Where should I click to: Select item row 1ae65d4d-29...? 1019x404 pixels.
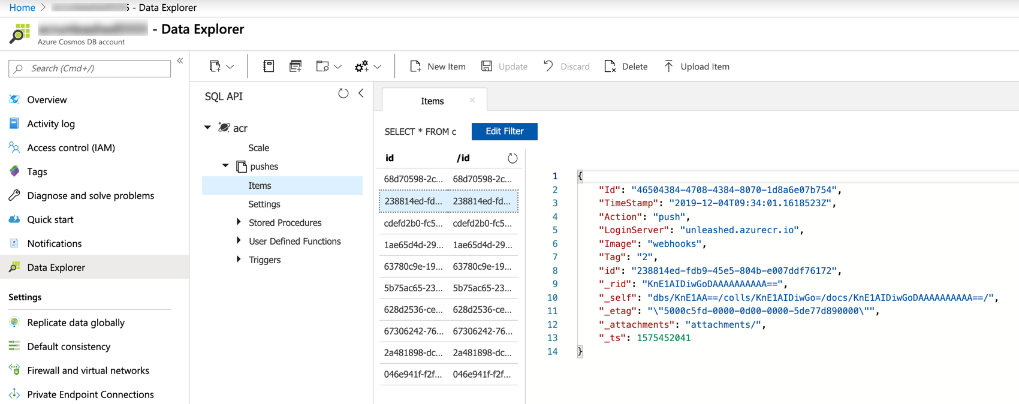point(448,245)
